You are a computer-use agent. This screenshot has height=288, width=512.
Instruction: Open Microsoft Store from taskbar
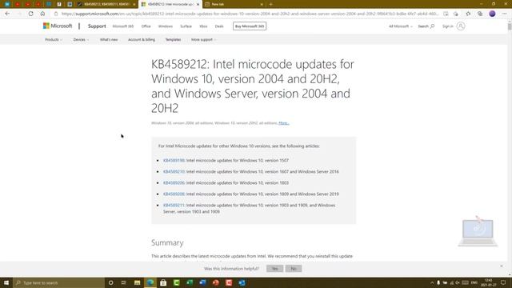[x=163, y=282]
